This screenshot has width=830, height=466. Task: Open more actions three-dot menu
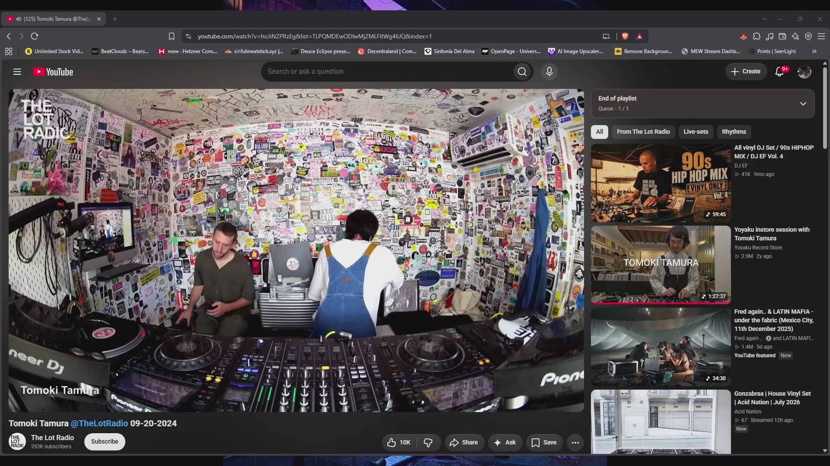tap(575, 442)
